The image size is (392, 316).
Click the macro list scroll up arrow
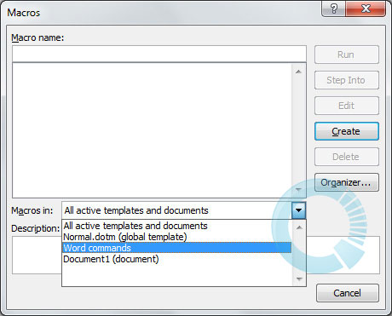298,72
